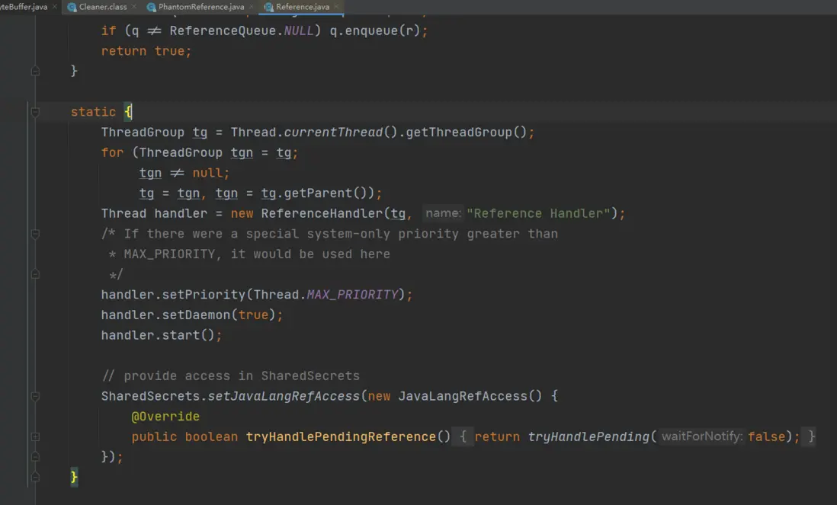Click the folded '}' placeholder at line end

(x=811, y=436)
